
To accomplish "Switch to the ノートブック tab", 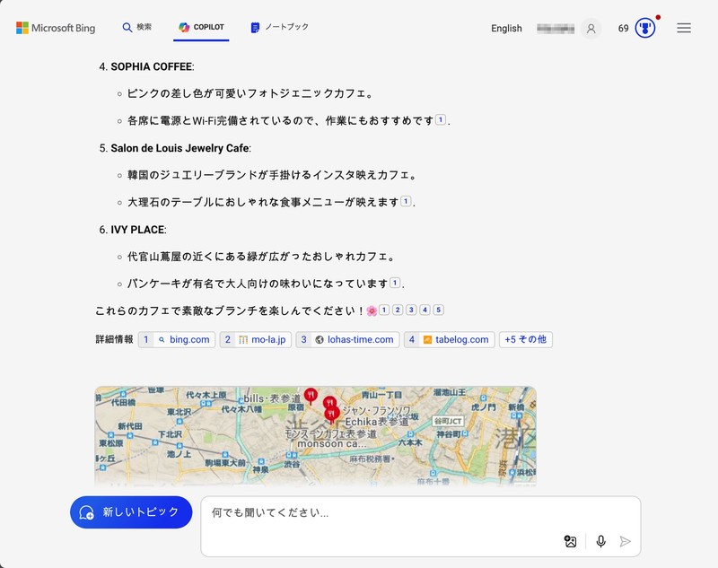I will [x=279, y=27].
